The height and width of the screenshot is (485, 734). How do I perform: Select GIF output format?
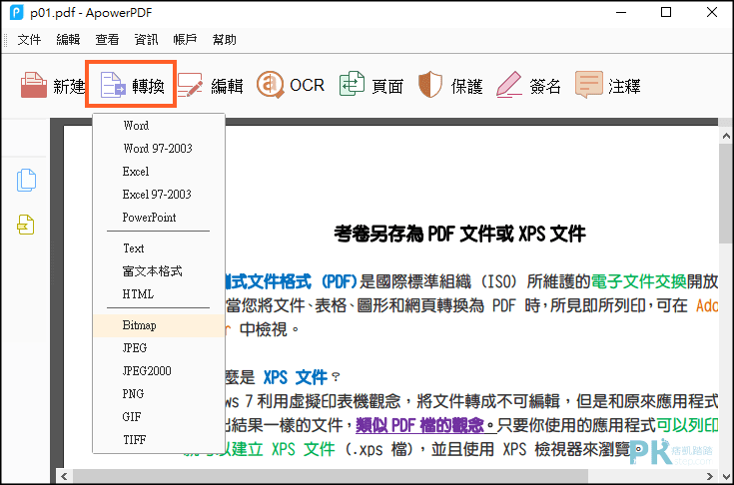[x=159, y=417]
